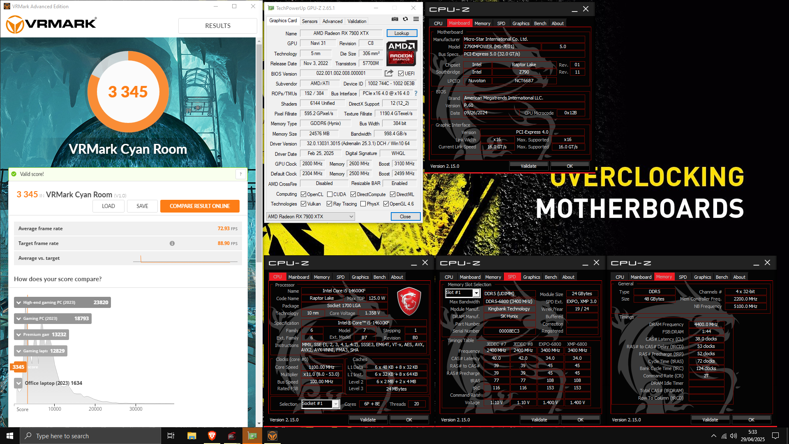789x444 pixels.
Task: Toggle the OpenGL 4.6 checkbox
Action: [386, 204]
